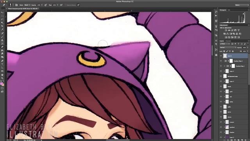This screenshot has width=250, height=141.
Task: Hide the Gradient Map 2 layer
Action: [x=221, y=61]
